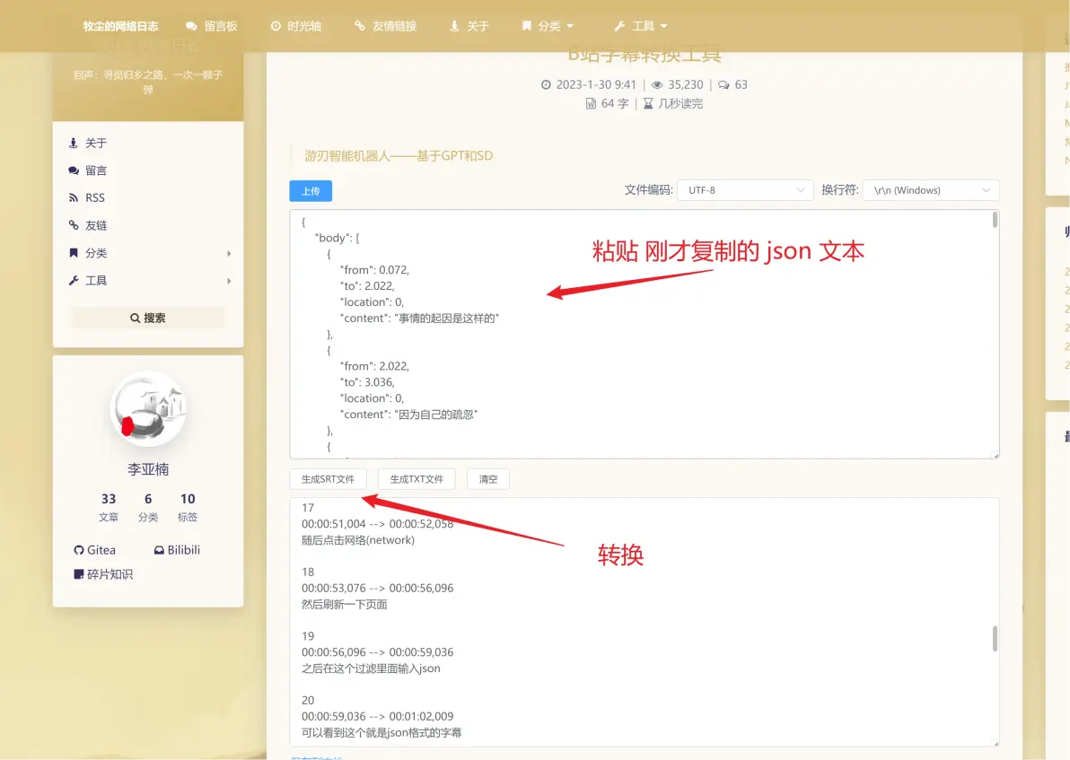Open 留言板 in top navigation

(x=212, y=26)
